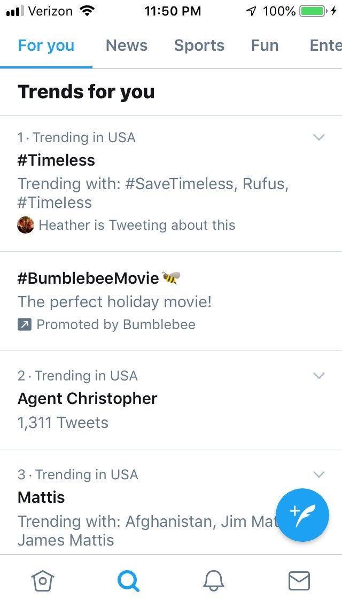The height and width of the screenshot is (607, 342).
Task: Open the Mattis trending topic
Action: tap(41, 497)
